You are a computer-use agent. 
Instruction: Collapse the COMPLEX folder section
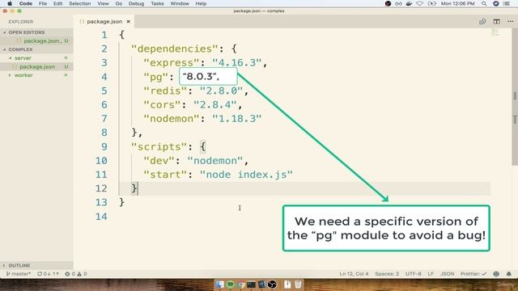pos(20,49)
